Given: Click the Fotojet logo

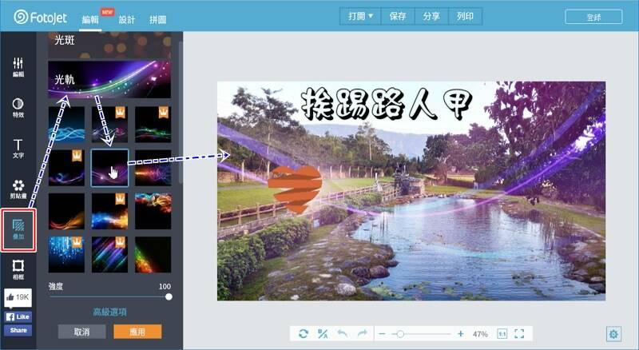Looking at the screenshot, I should point(40,17).
